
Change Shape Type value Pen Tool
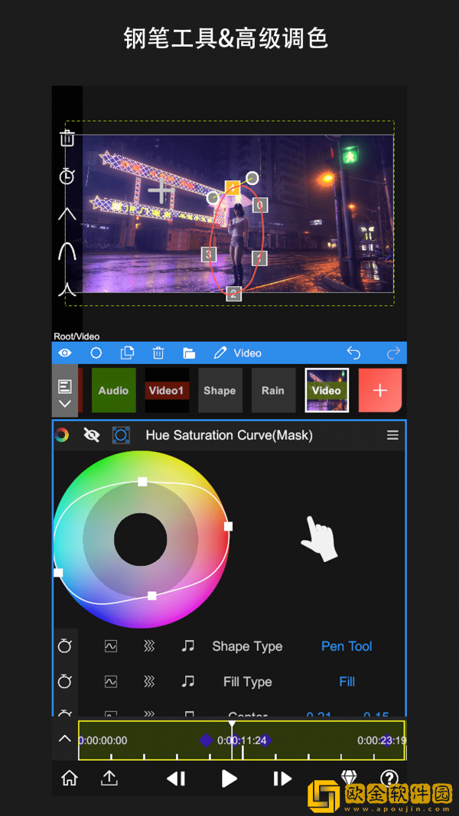point(347,646)
